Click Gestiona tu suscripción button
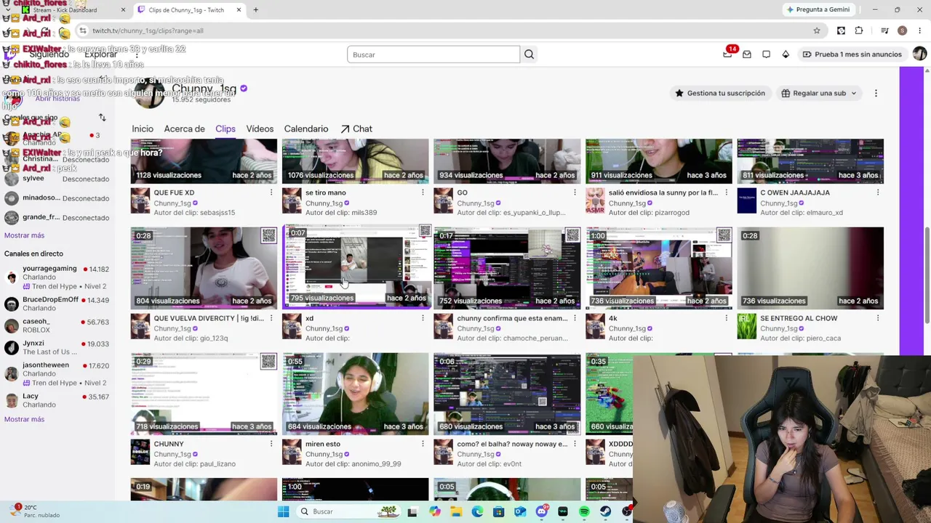The width and height of the screenshot is (931, 523). pos(720,93)
